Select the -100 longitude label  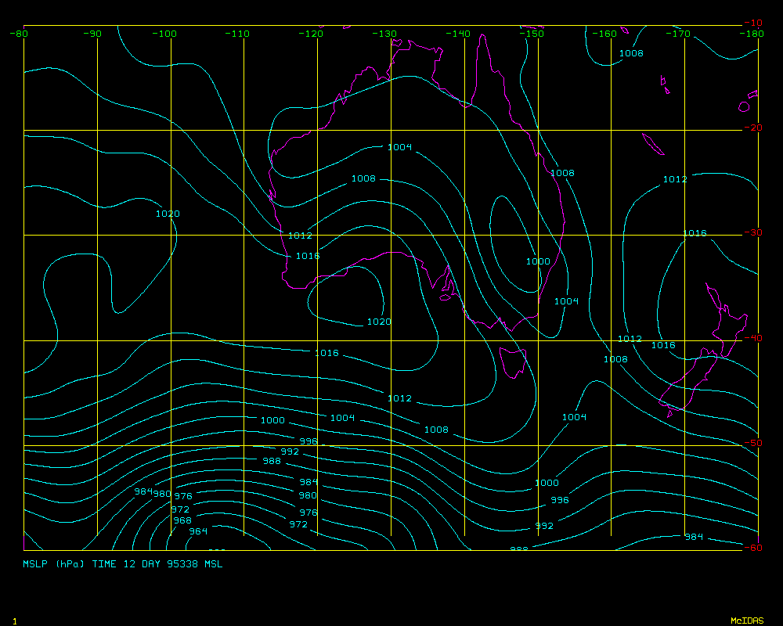pyautogui.click(x=165, y=34)
